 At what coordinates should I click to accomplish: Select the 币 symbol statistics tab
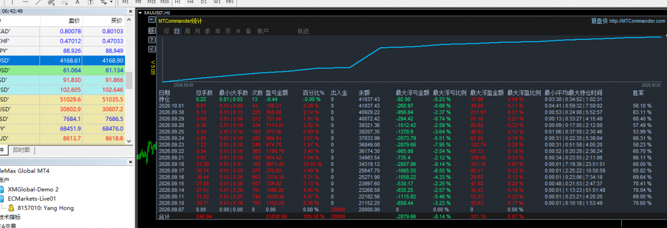[x=228, y=31]
